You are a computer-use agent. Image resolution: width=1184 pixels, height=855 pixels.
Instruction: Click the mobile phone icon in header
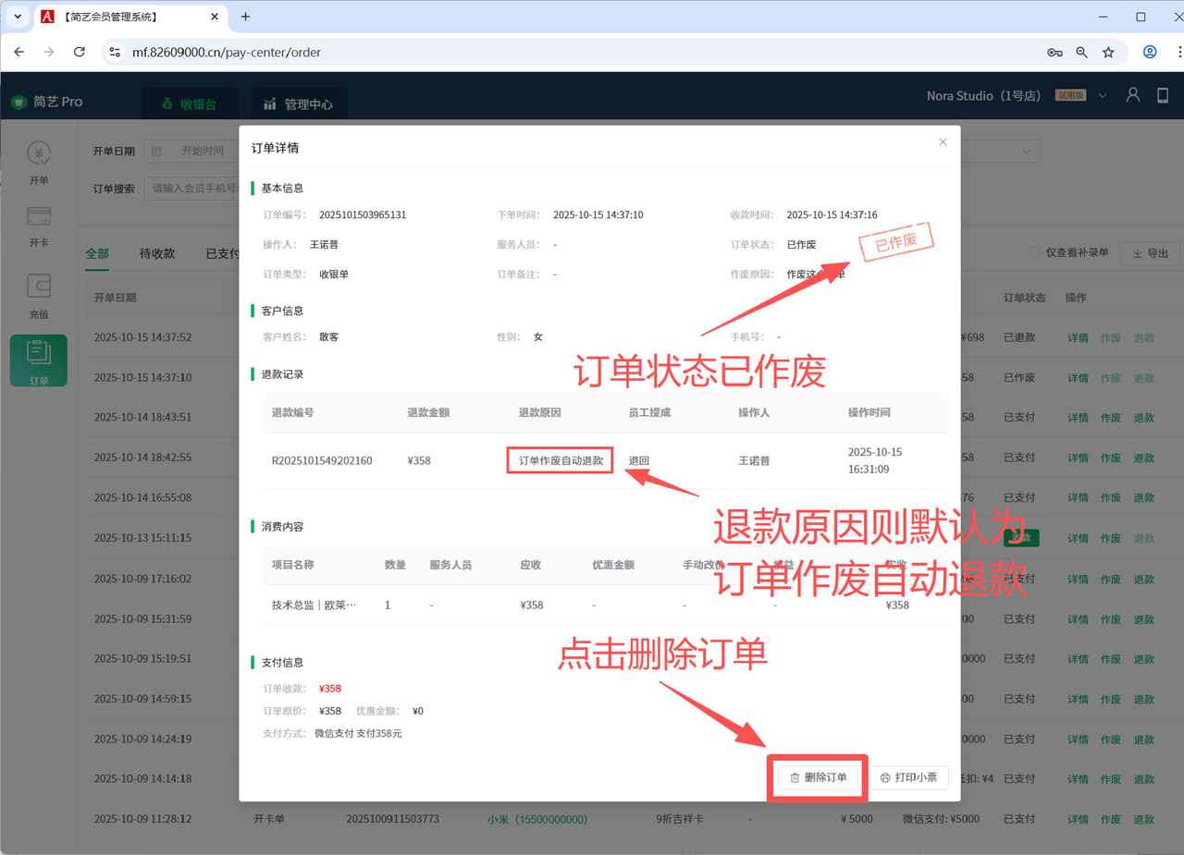[1163, 95]
